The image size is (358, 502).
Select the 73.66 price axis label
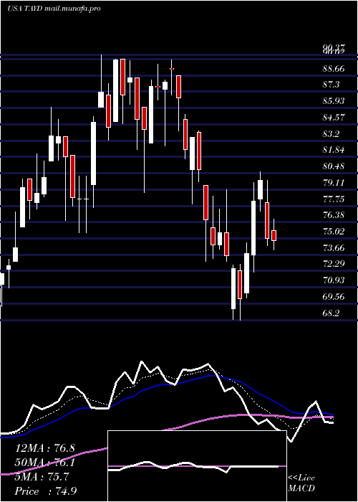click(x=334, y=247)
